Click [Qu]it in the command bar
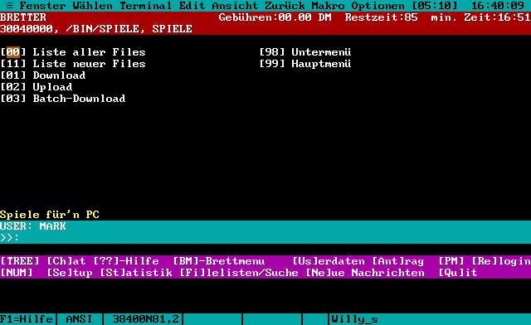Image resolution: width=531 pixels, height=325 pixels. 458,273
